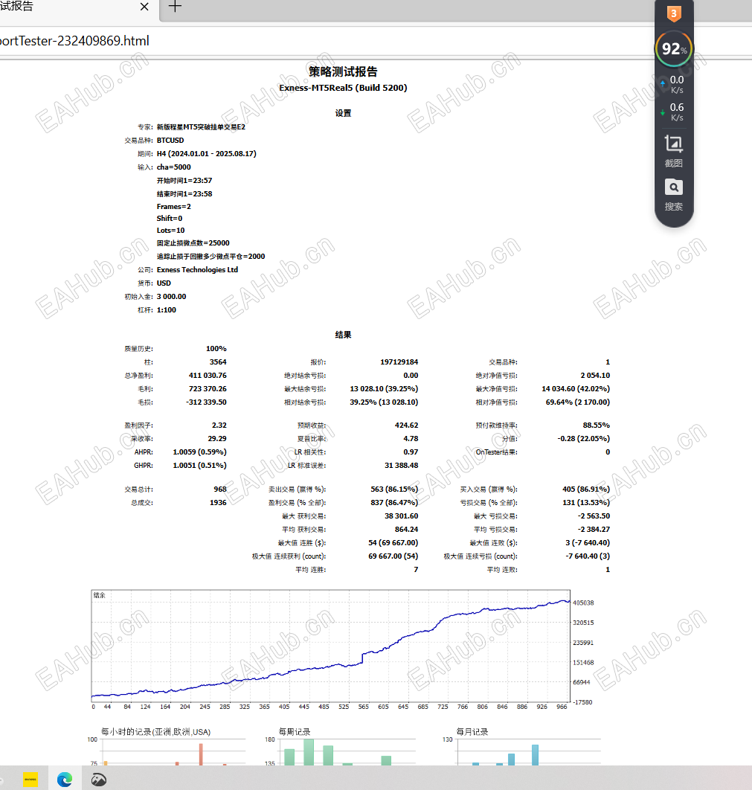This screenshot has height=790, width=752.
Task: Click the margin level value 88.55%
Action: (597, 425)
